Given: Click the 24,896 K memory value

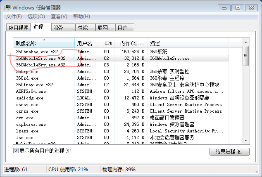Looking at the screenshot, I should (x=134, y=125).
